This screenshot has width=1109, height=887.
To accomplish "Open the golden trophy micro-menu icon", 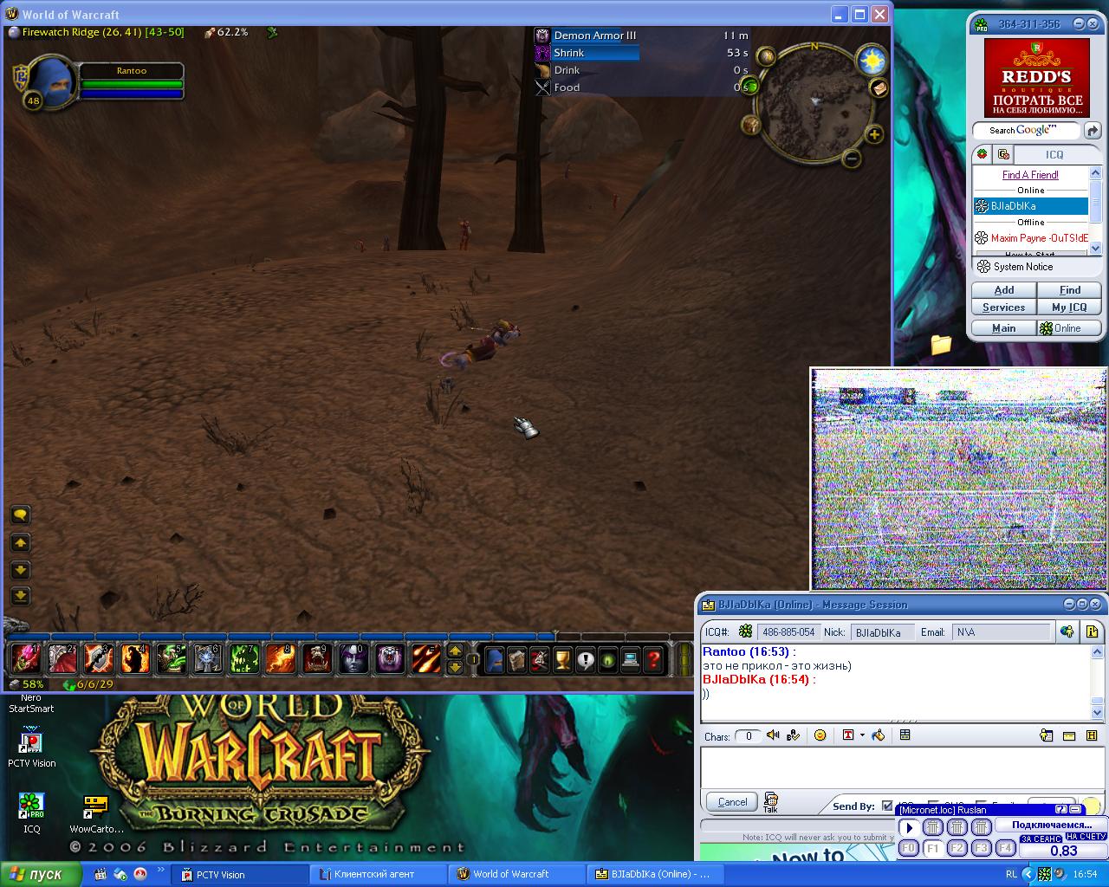I will coord(562,660).
